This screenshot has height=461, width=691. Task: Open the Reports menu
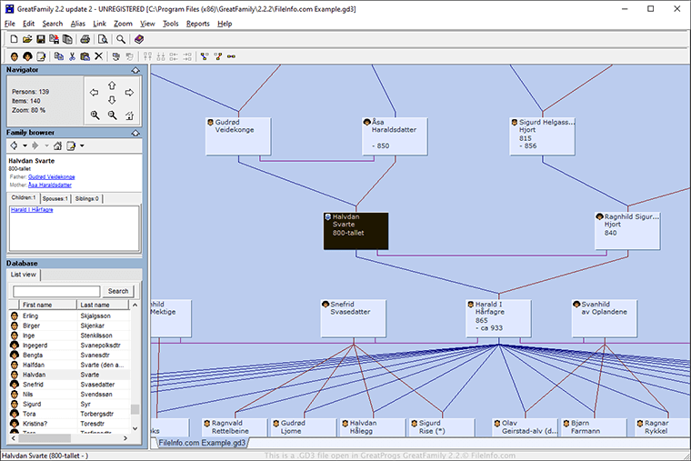(197, 24)
